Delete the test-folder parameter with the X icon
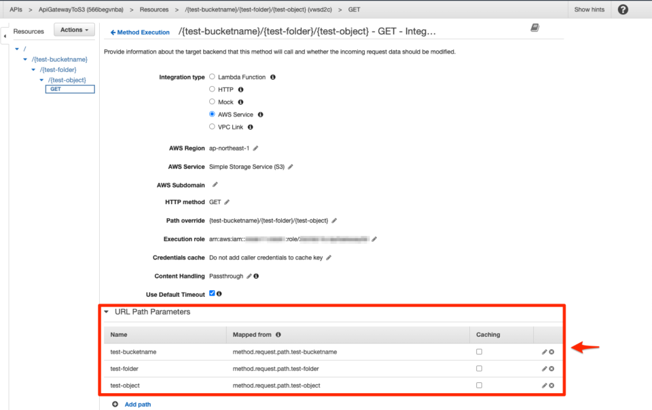This screenshot has width=652, height=410. (x=550, y=368)
